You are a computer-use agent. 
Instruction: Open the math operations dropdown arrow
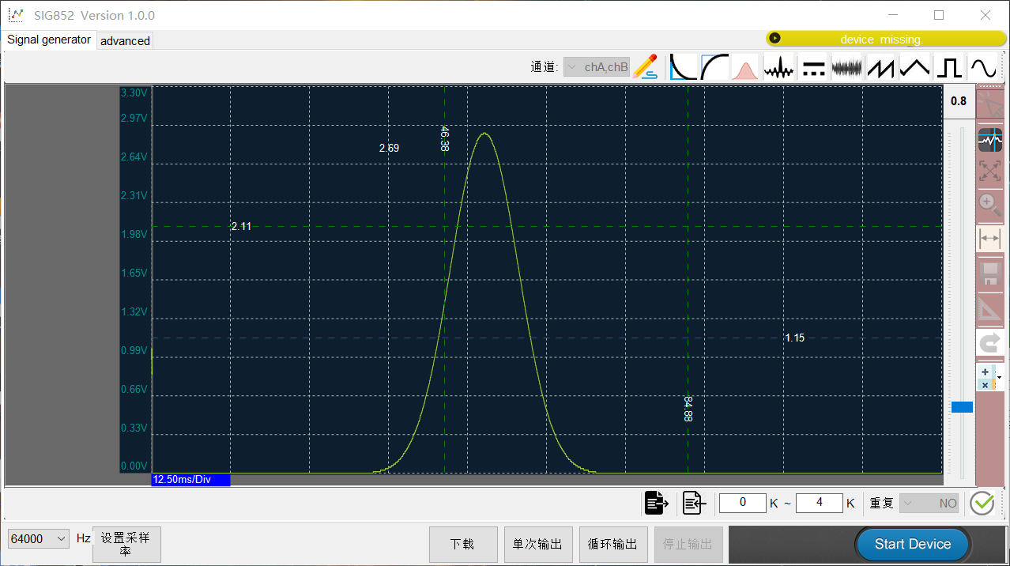999,378
